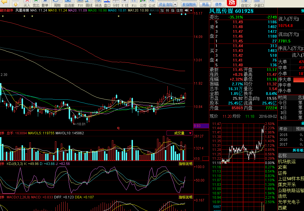The height and width of the screenshot is (211, 304).
Task: Open the 成交量 volume indicator dropdown
Action: click(179, 133)
